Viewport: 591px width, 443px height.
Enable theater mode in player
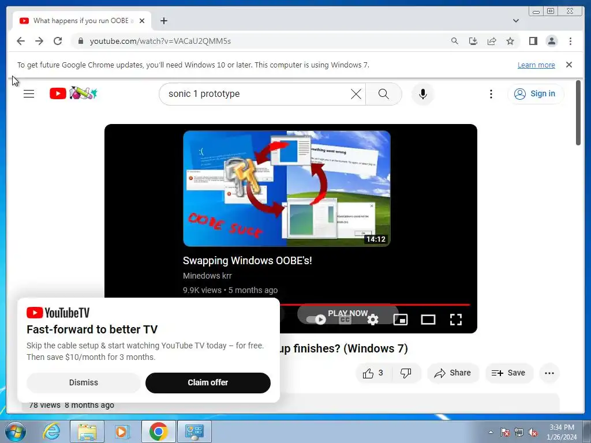pos(428,320)
